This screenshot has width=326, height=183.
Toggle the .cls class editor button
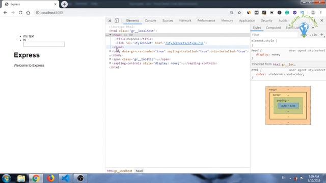tap(313, 35)
